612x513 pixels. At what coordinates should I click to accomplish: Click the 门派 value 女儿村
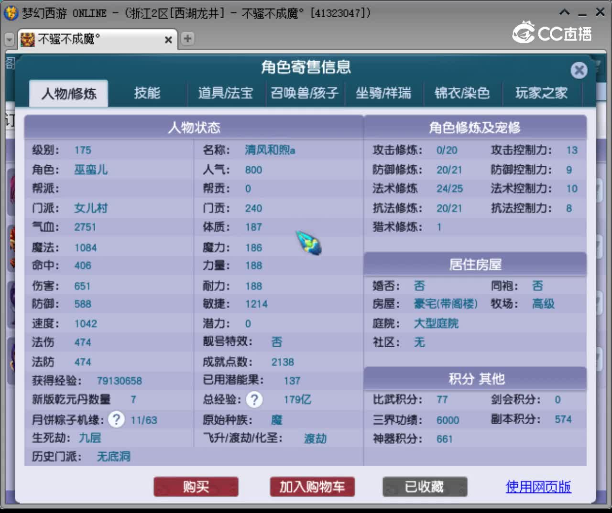[91, 208]
